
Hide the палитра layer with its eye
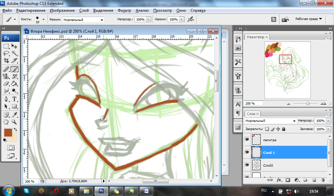point(247,139)
